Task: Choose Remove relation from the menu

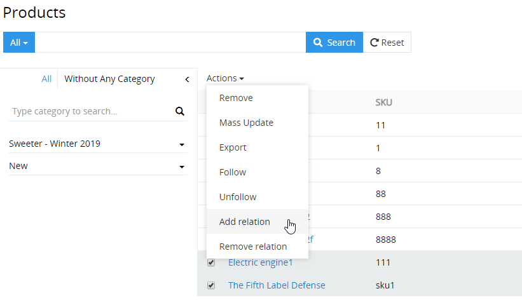Action: (253, 247)
